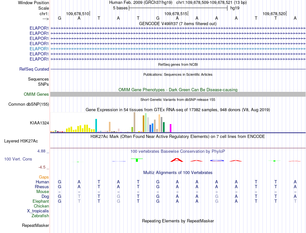Click the RepeatMasker track label
The height and width of the screenshot is (233, 306).
click(x=35, y=225)
